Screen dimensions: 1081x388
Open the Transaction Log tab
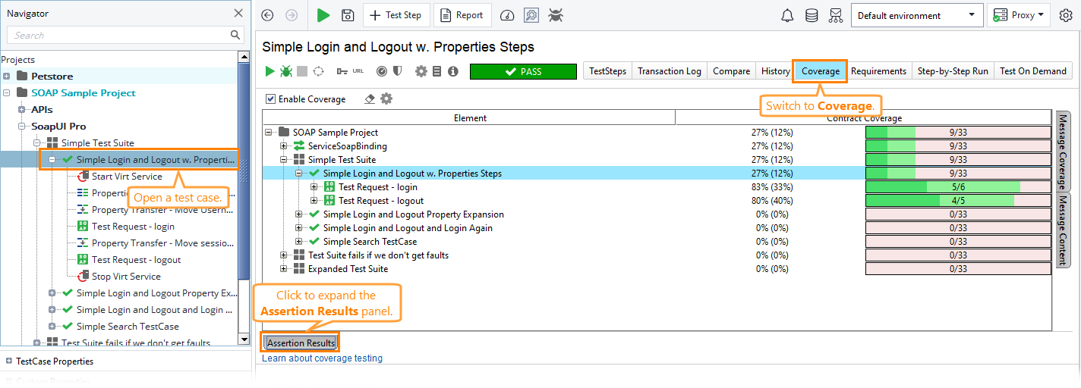click(669, 71)
